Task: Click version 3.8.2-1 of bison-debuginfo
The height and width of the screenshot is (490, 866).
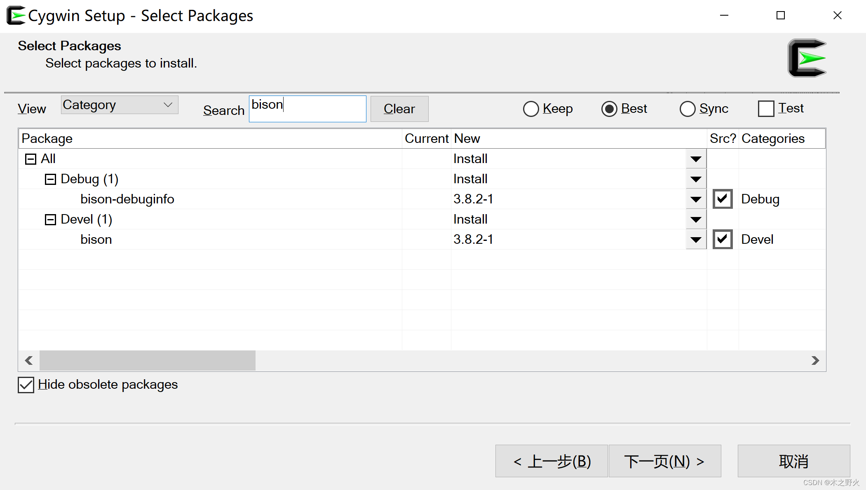Action: tap(474, 199)
